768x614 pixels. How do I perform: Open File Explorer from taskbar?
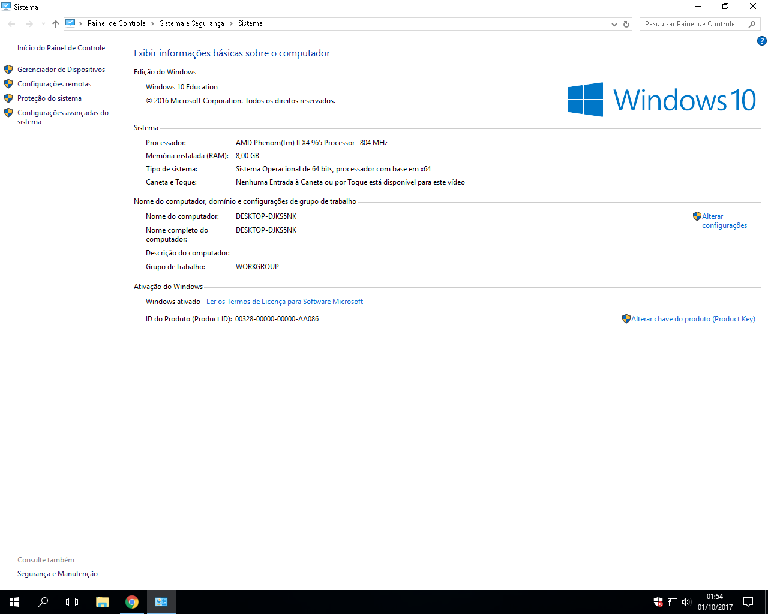103,602
